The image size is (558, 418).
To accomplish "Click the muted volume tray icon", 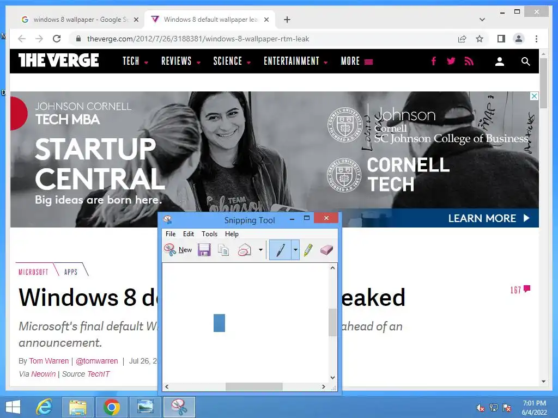I will point(481,408).
